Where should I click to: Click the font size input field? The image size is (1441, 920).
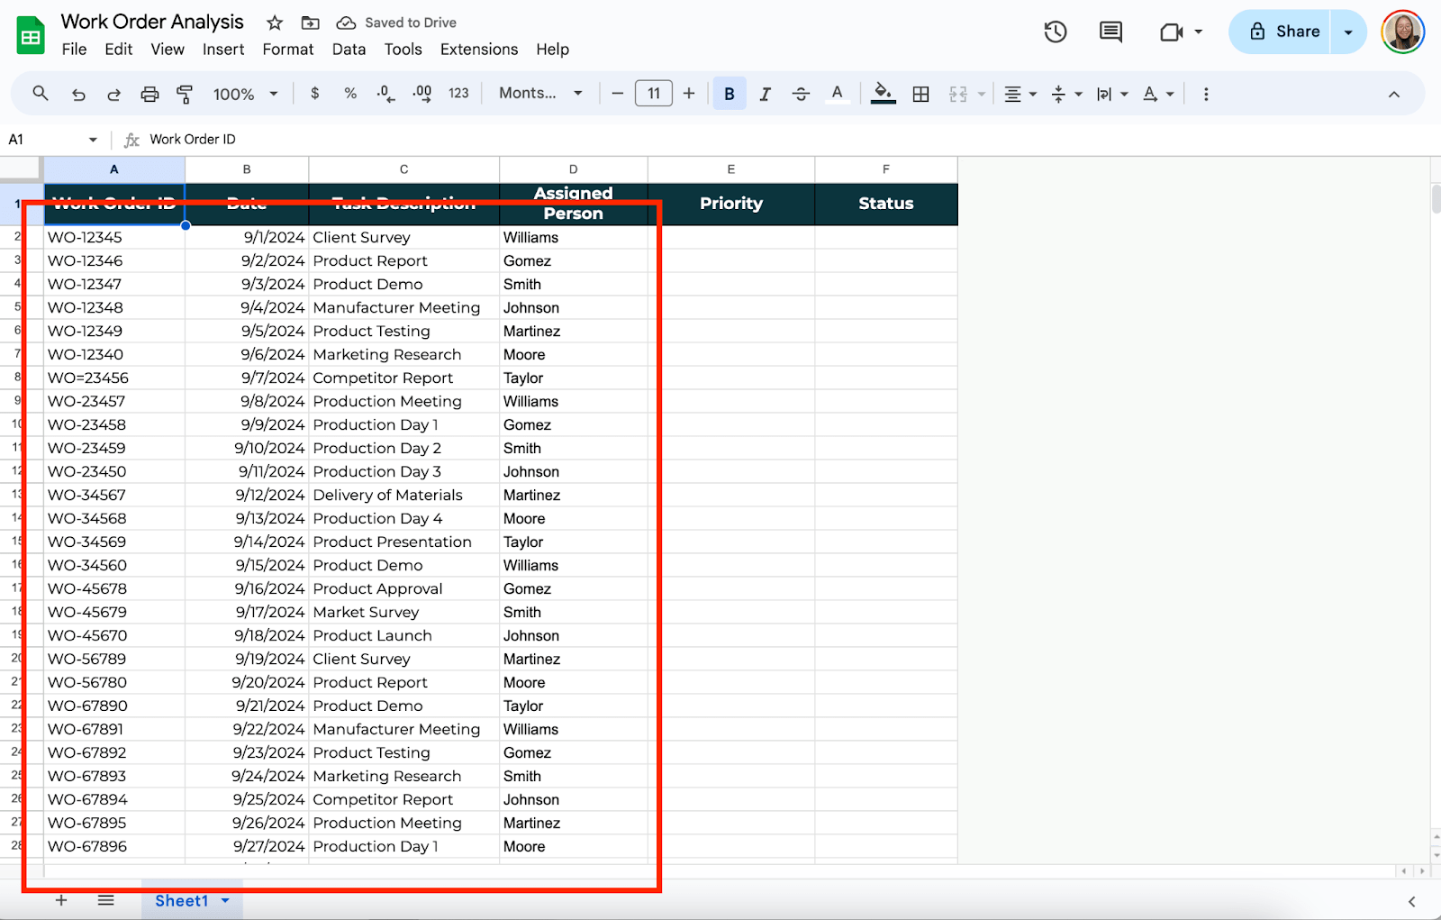(653, 94)
